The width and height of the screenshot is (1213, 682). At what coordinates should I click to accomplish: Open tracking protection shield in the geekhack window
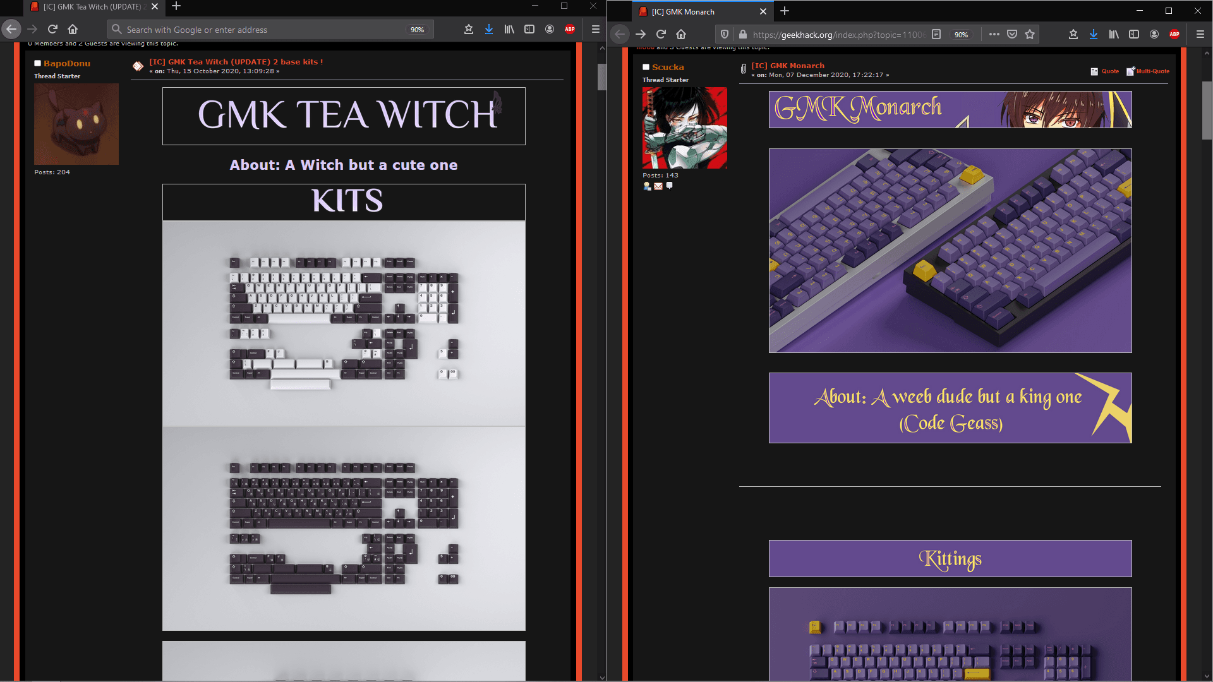pos(725,35)
